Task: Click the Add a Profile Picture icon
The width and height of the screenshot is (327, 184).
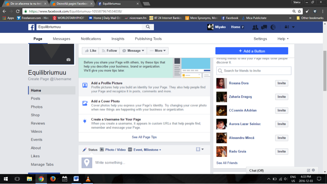Action: (x=85, y=85)
